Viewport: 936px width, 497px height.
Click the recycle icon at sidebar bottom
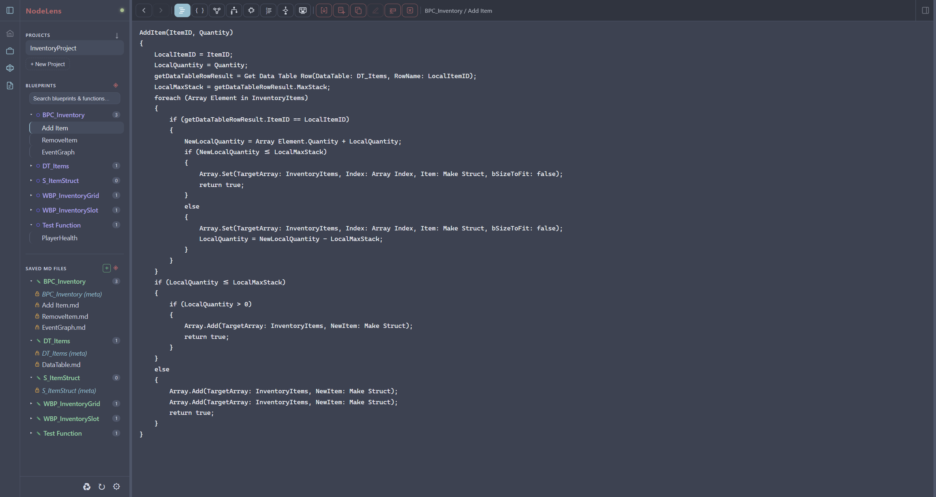point(87,487)
